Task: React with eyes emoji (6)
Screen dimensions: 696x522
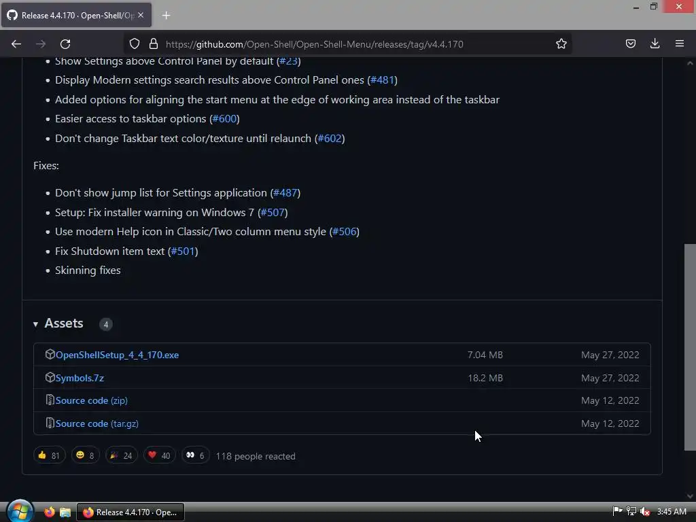Action: coord(195,455)
